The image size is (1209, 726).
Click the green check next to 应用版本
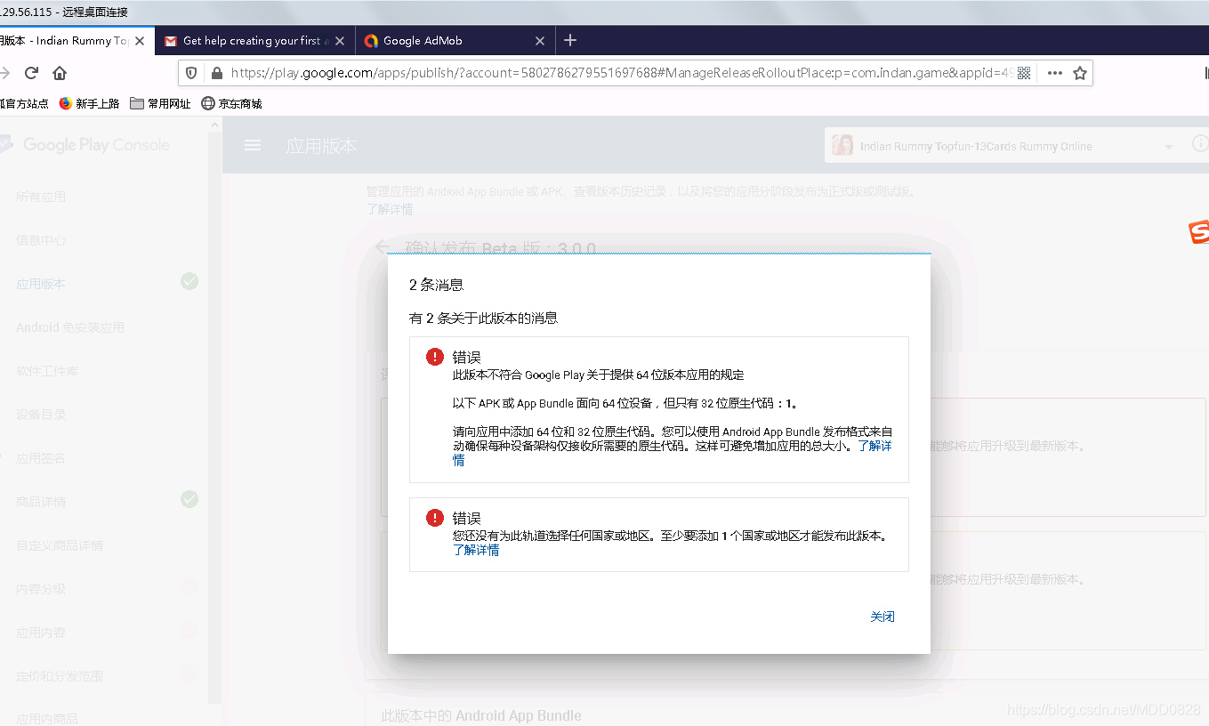click(x=189, y=281)
